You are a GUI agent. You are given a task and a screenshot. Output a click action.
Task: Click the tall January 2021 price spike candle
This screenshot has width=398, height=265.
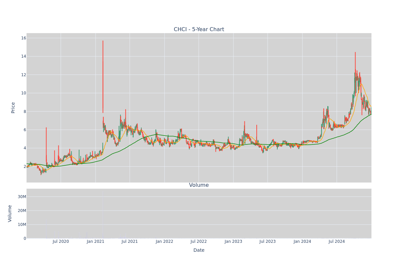(103, 77)
